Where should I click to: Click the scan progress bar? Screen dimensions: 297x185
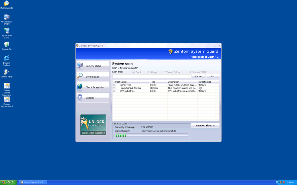pos(151,136)
